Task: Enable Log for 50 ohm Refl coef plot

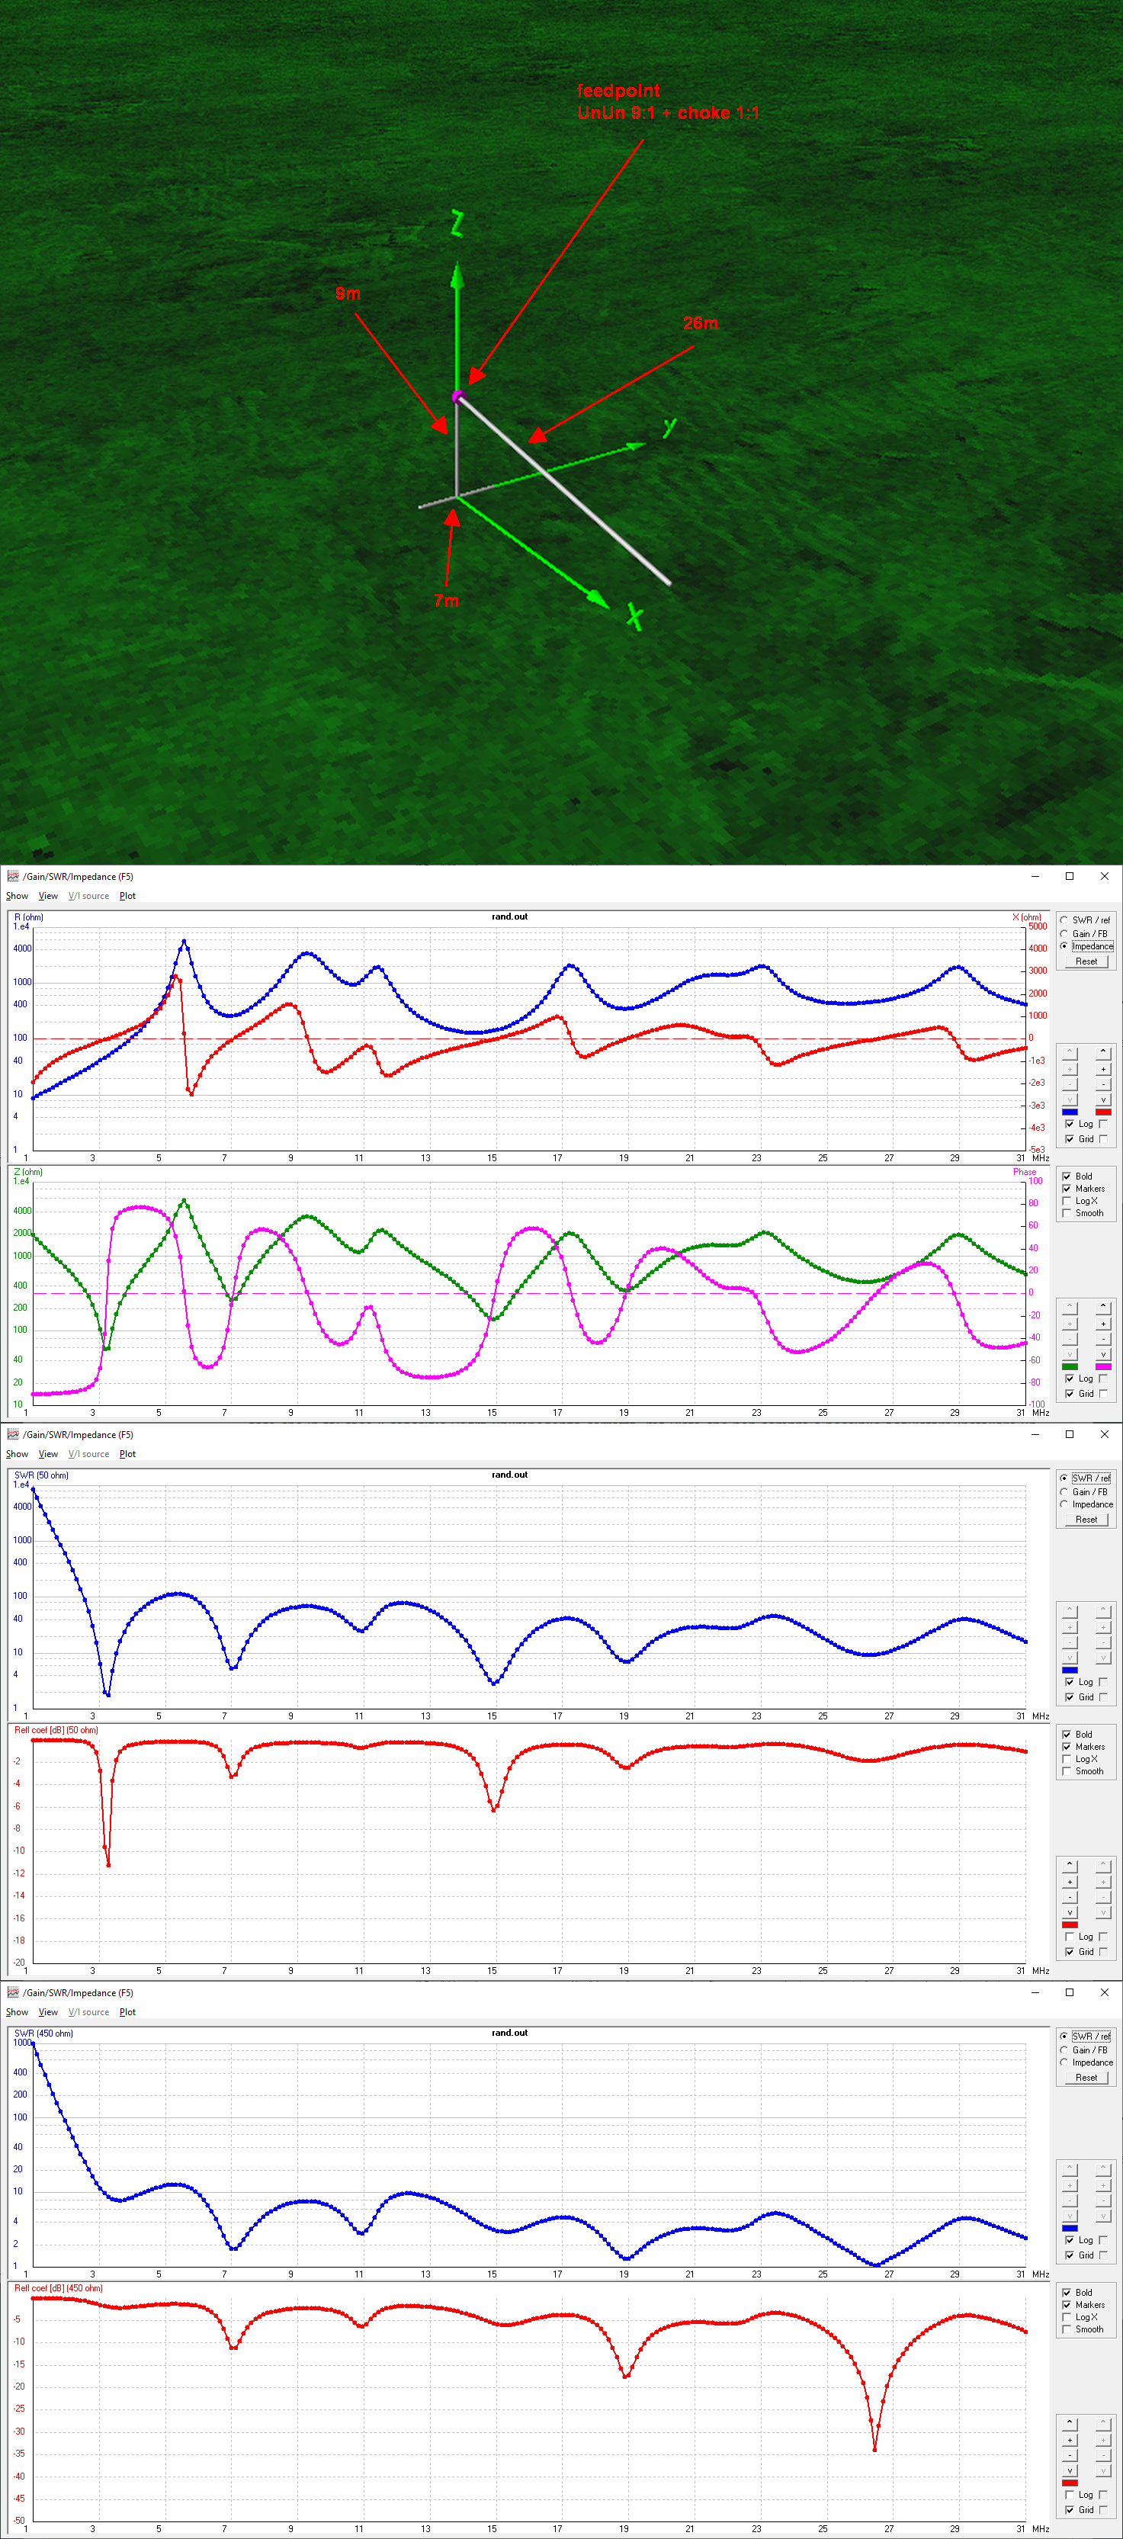Action: pyautogui.click(x=1070, y=1937)
